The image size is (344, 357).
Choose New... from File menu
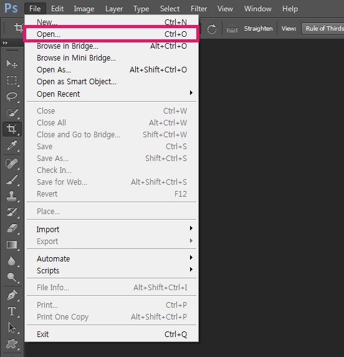point(112,22)
